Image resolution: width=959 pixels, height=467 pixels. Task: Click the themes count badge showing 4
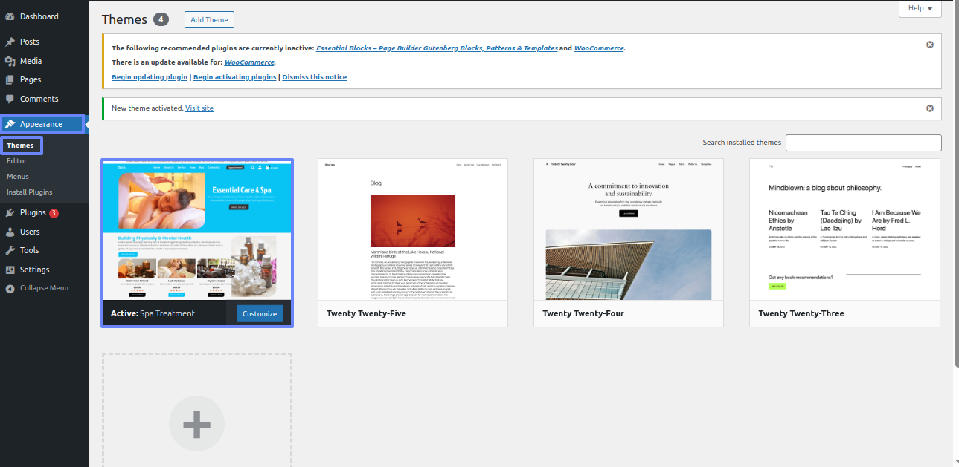click(161, 19)
